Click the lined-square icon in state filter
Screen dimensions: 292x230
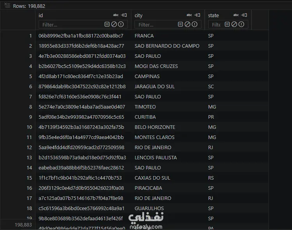click(227, 24)
